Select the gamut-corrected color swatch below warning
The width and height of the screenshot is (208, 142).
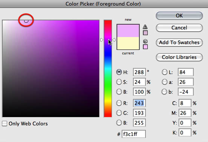point(145,33)
